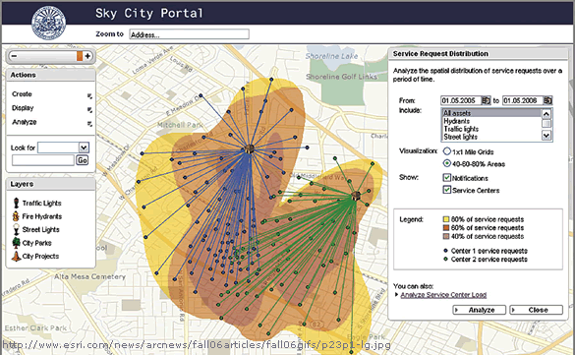Image resolution: width=575 pixels, height=355 pixels.
Task: Select Street lights in the Include list
Action: [x=491, y=137]
